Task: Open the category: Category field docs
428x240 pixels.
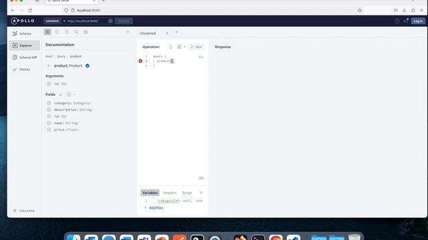Action: pyautogui.click(x=73, y=103)
